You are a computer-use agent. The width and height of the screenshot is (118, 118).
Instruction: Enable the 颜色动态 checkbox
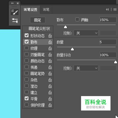pyautogui.click(x=26, y=61)
